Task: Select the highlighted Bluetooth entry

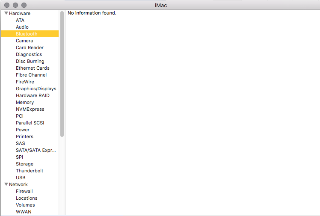Action: (x=30, y=34)
